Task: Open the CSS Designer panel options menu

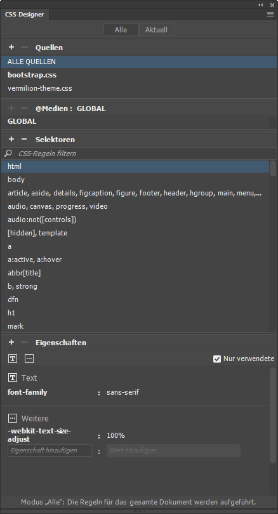Action: pos(270,15)
